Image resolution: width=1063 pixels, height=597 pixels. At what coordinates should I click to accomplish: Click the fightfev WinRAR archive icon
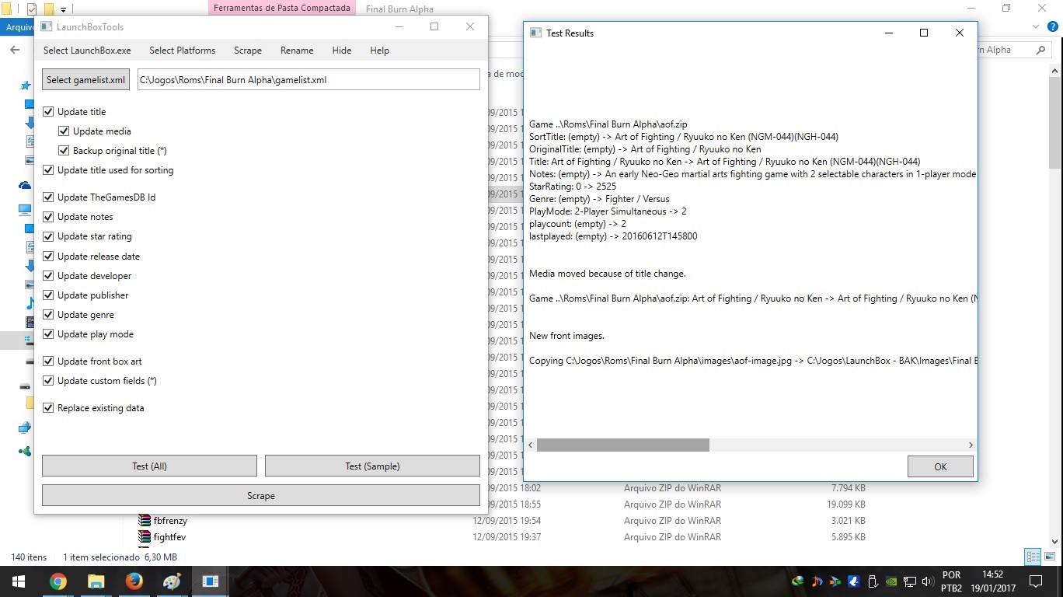[144, 537]
